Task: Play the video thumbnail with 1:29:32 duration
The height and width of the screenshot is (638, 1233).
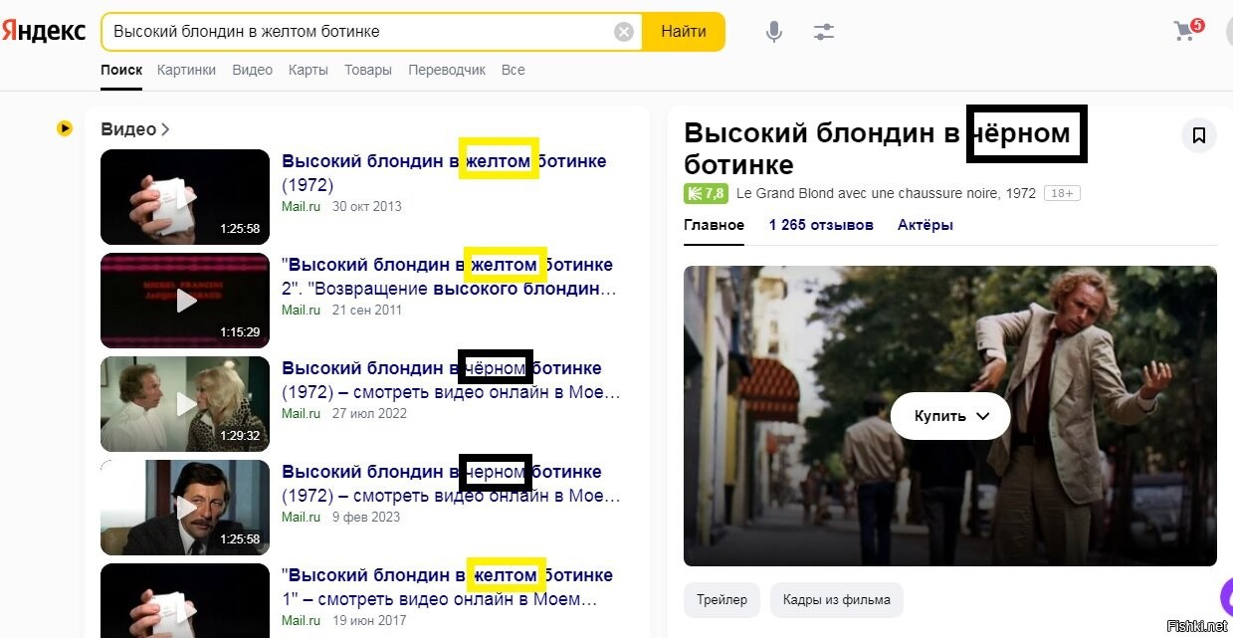Action: click(x=185, y=403)
